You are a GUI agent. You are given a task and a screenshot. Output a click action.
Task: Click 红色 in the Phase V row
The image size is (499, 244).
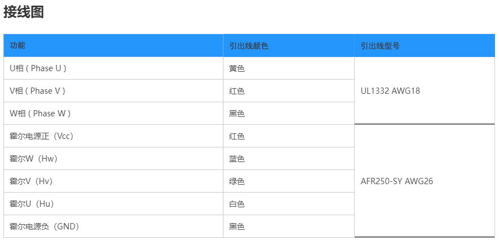[236, 91]
